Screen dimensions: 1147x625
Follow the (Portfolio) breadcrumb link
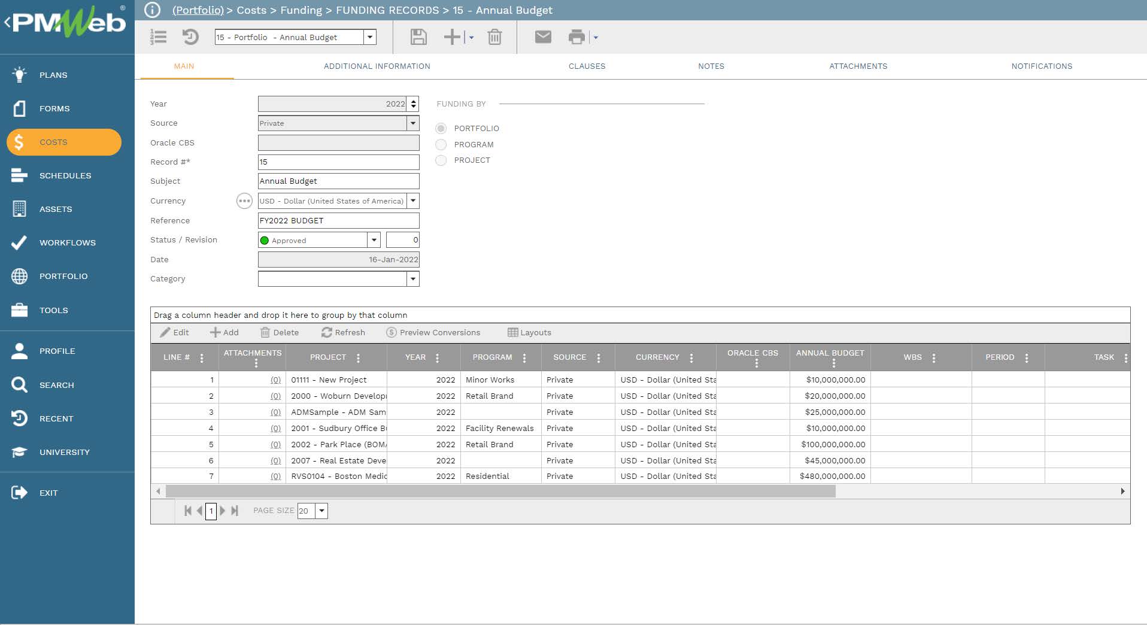pos(198,10)
